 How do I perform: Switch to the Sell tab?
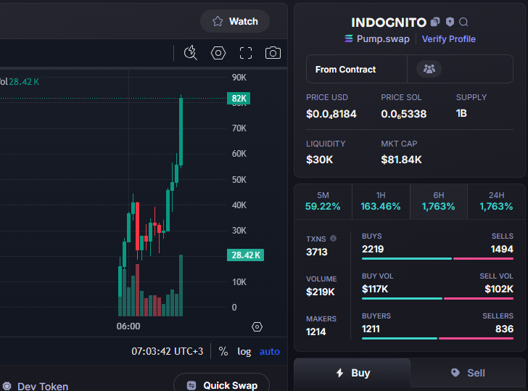tap(468, 373)
